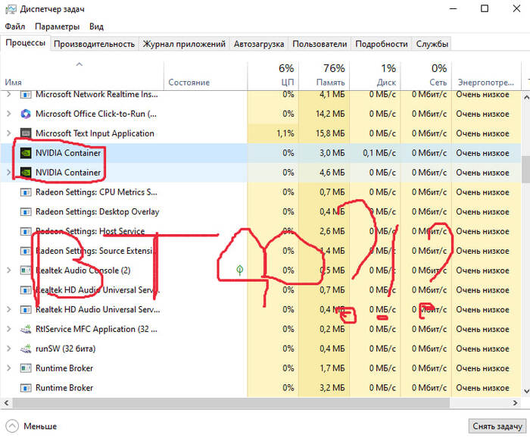
Task: Click the 3,2 МБ memory cell
Action: (x=324, y=387)
